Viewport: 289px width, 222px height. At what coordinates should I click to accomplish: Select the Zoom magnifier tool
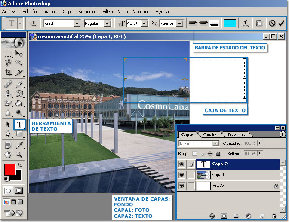[x=19, y=155]
